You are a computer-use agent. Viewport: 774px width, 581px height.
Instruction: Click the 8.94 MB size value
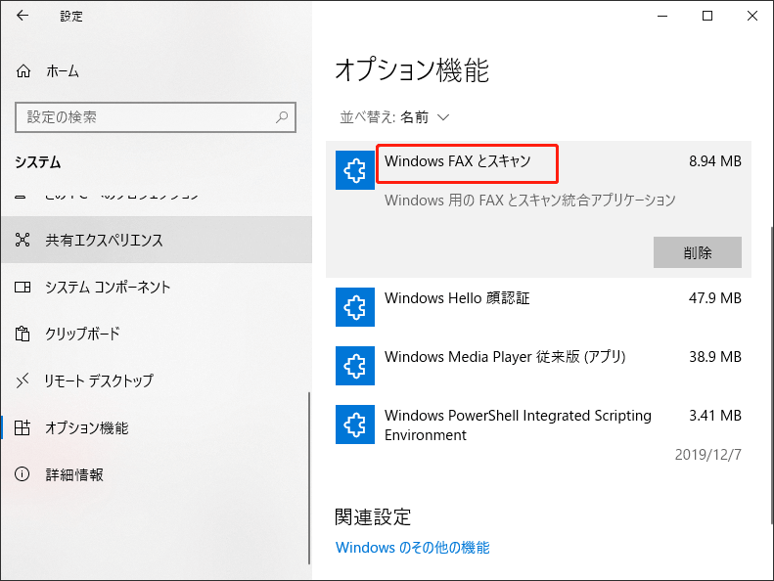click(x=715, y=161)
